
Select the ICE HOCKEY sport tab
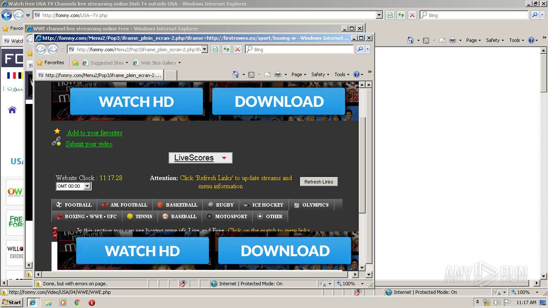click(264, 205)
